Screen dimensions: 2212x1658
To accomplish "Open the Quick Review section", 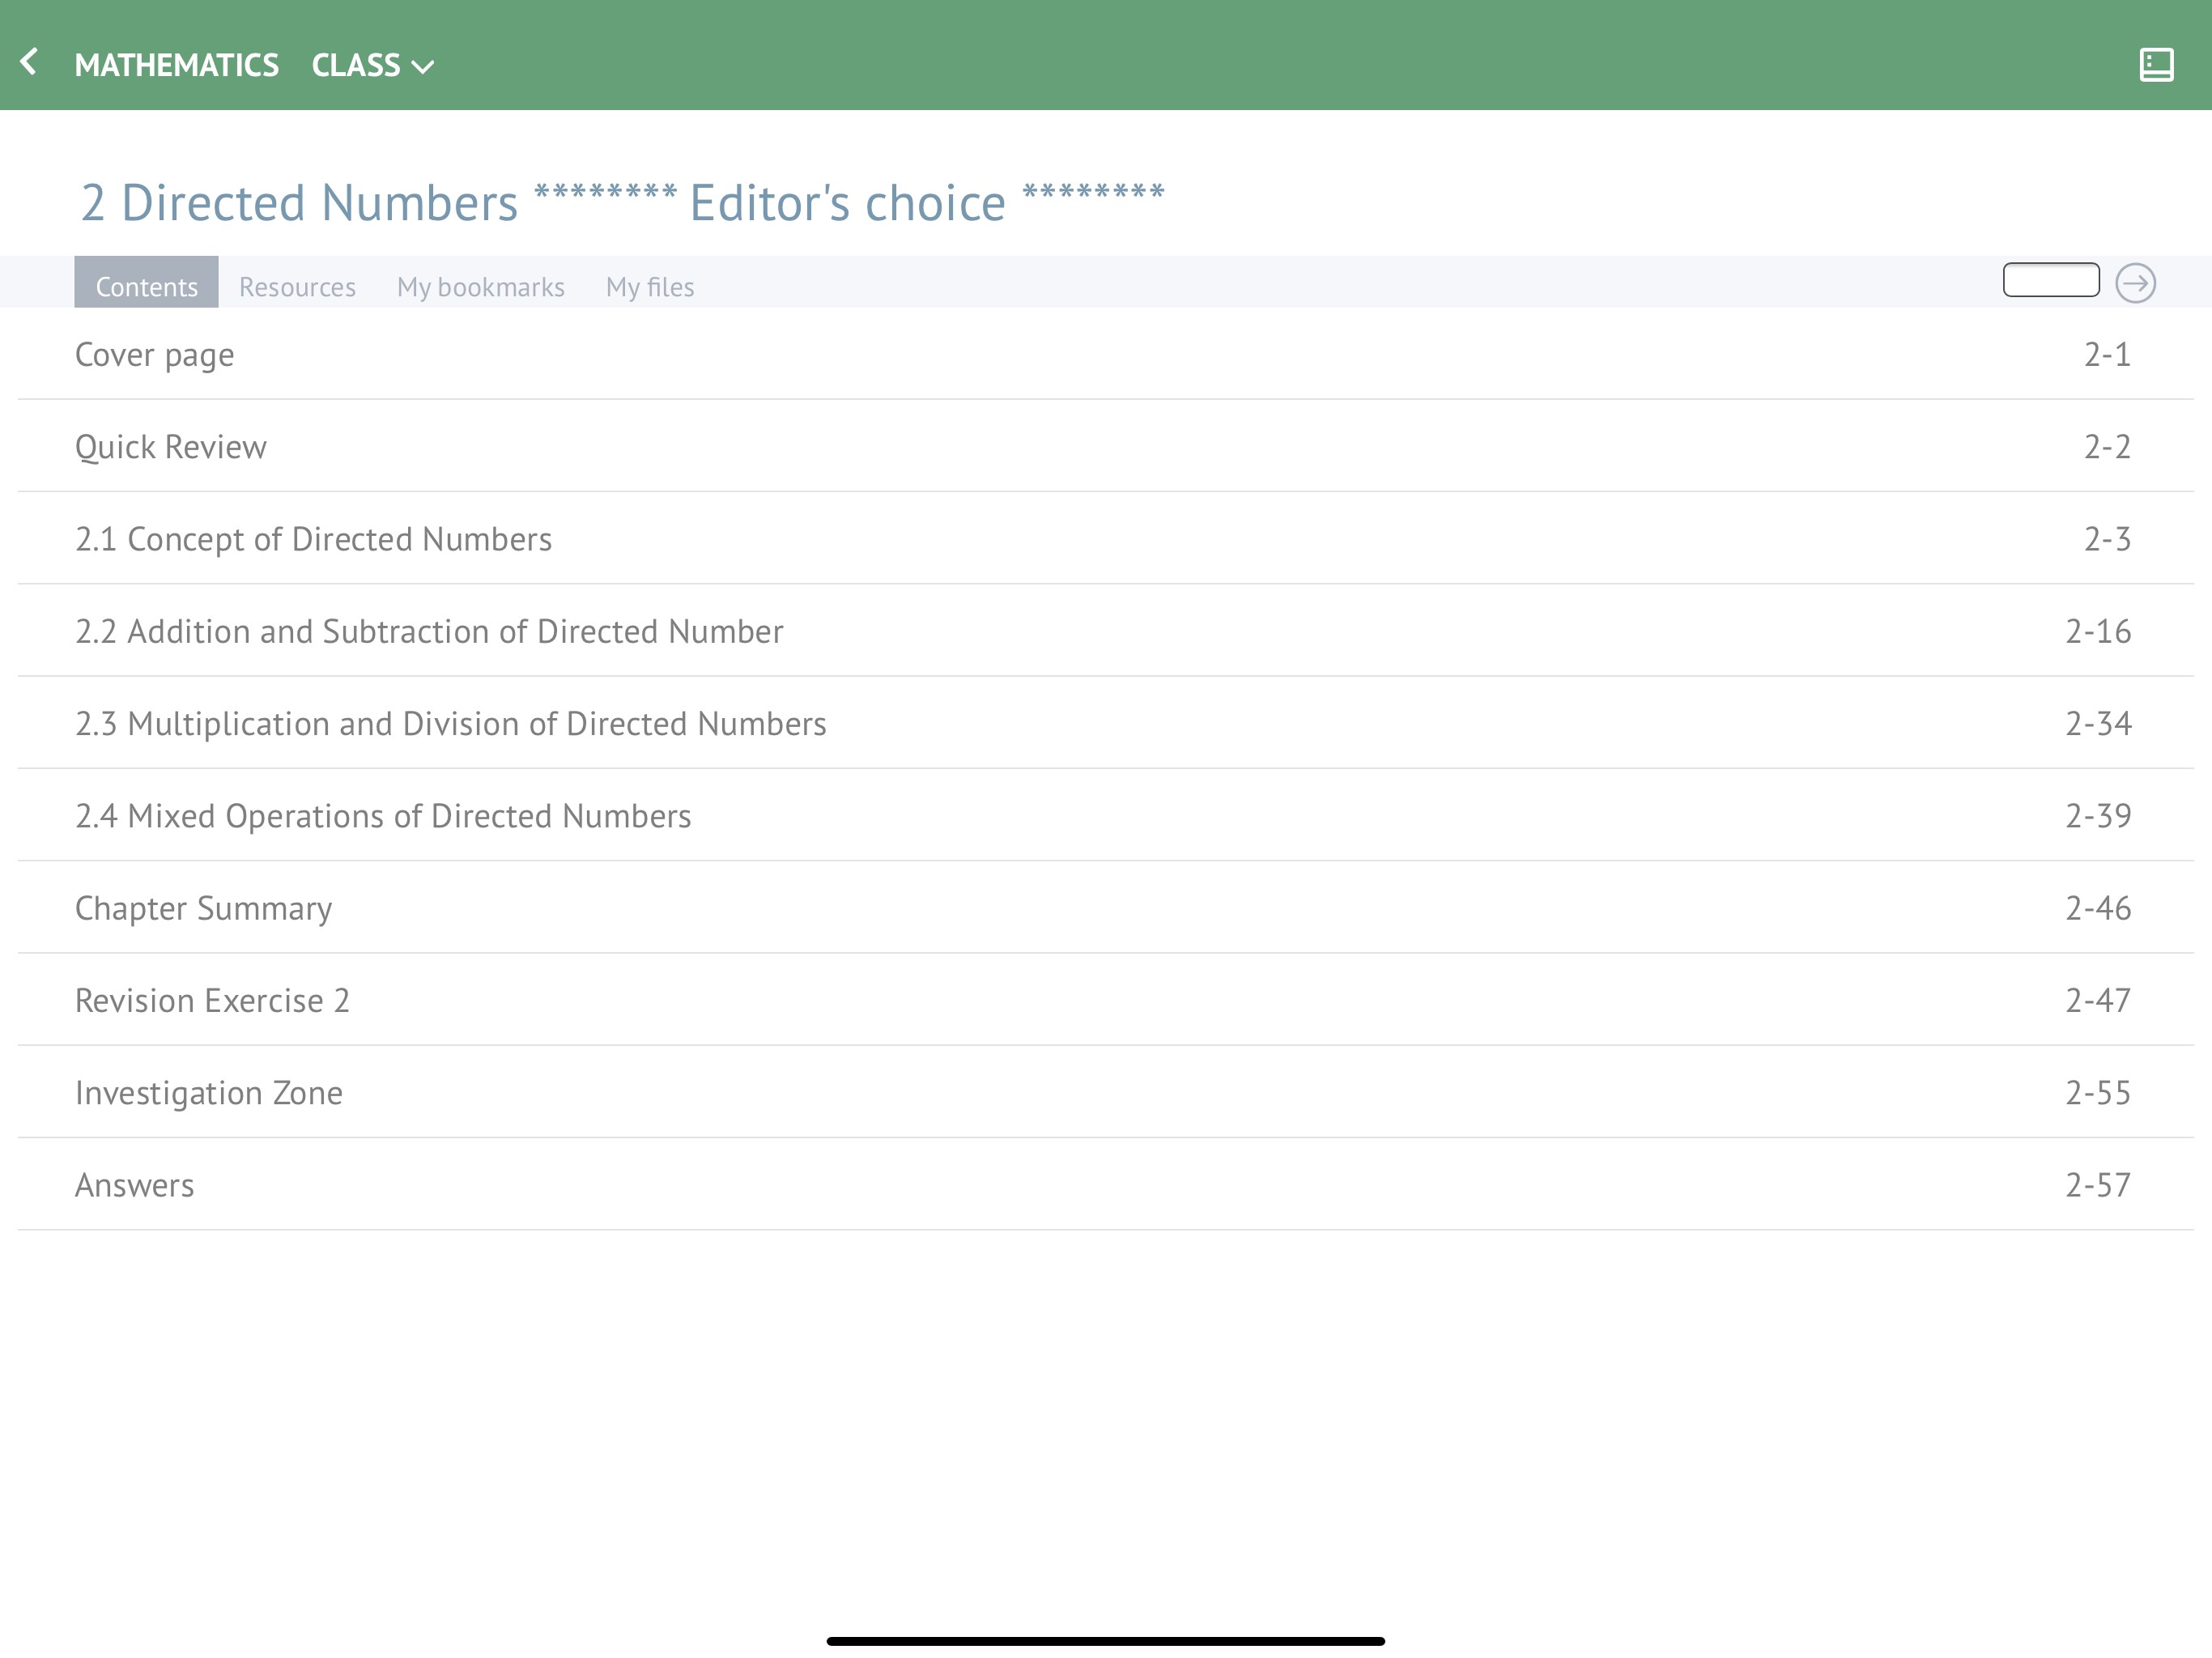I will click(171, 447).
